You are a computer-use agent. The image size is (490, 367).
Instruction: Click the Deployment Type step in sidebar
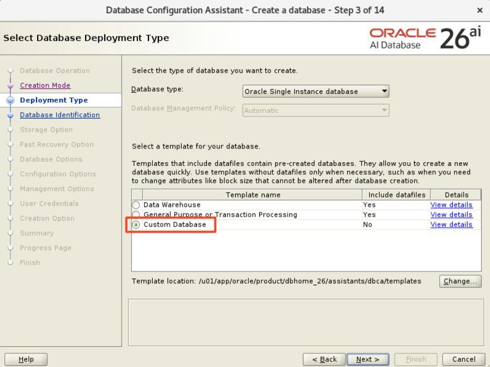53,100
